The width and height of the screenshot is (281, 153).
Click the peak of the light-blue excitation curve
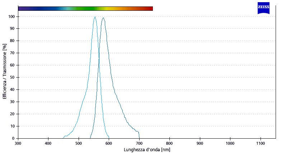coord(95,17)
